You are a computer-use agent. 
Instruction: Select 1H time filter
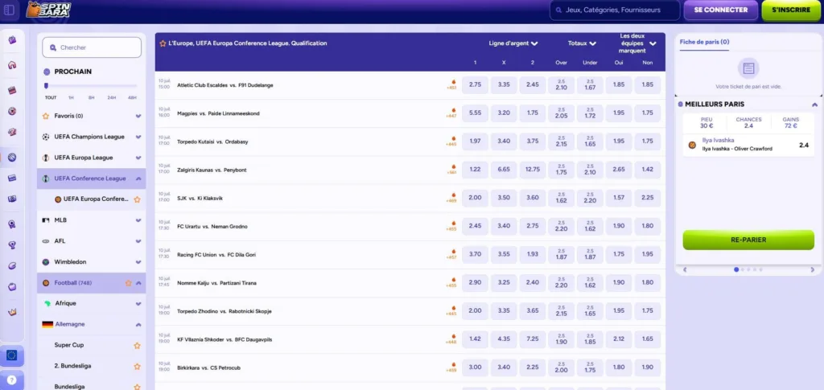click(71, 97)
